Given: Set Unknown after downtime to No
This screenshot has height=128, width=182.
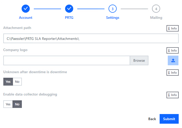Looking at the screenshot, I should pos(17,82).
